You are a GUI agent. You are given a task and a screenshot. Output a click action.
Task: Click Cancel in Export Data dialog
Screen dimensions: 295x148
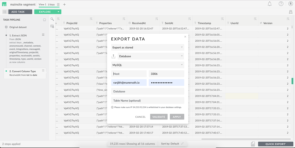point(140,117)
